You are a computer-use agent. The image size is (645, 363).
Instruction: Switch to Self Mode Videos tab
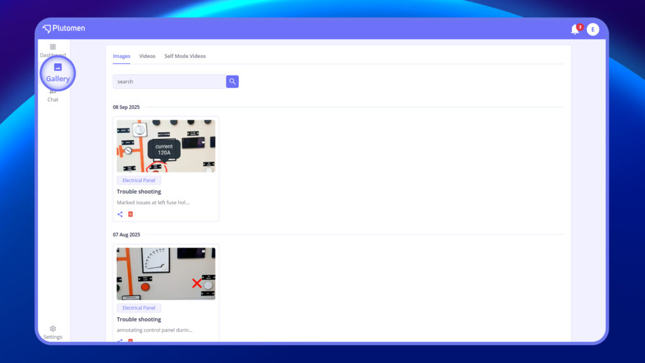pos(185,56)
